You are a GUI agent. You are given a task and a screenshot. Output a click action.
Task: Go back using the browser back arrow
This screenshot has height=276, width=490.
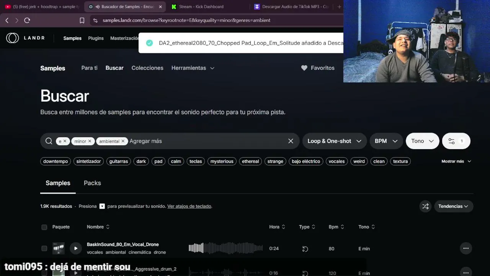coord(7,20)
